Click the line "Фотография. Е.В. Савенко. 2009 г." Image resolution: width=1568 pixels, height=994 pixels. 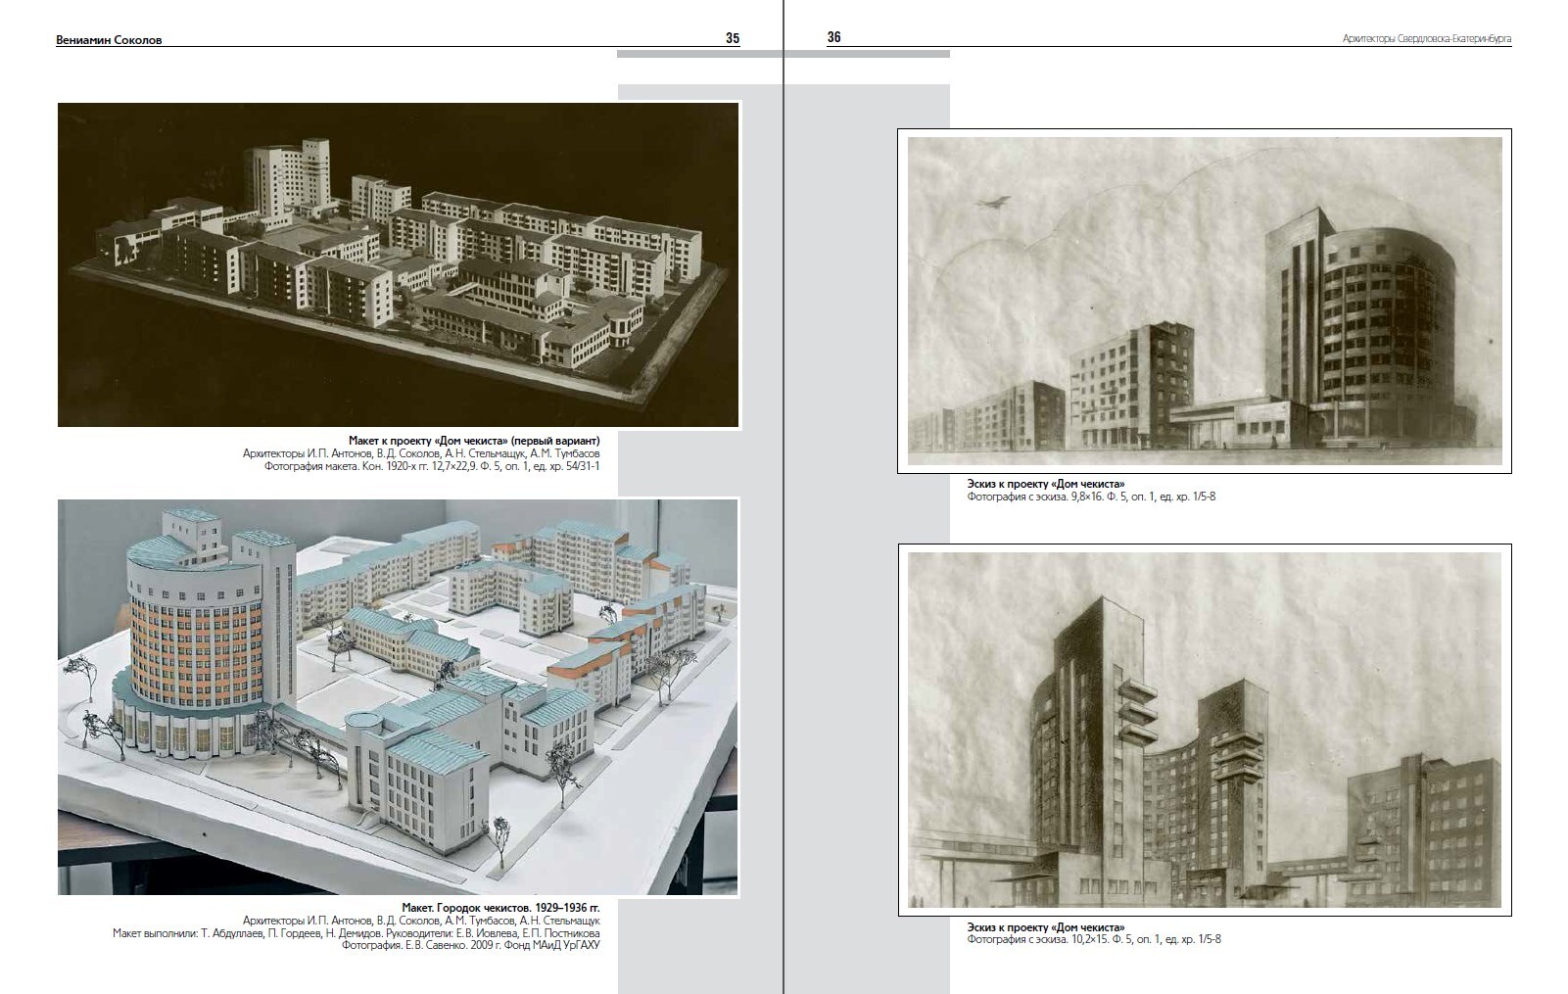coord(470,945)
